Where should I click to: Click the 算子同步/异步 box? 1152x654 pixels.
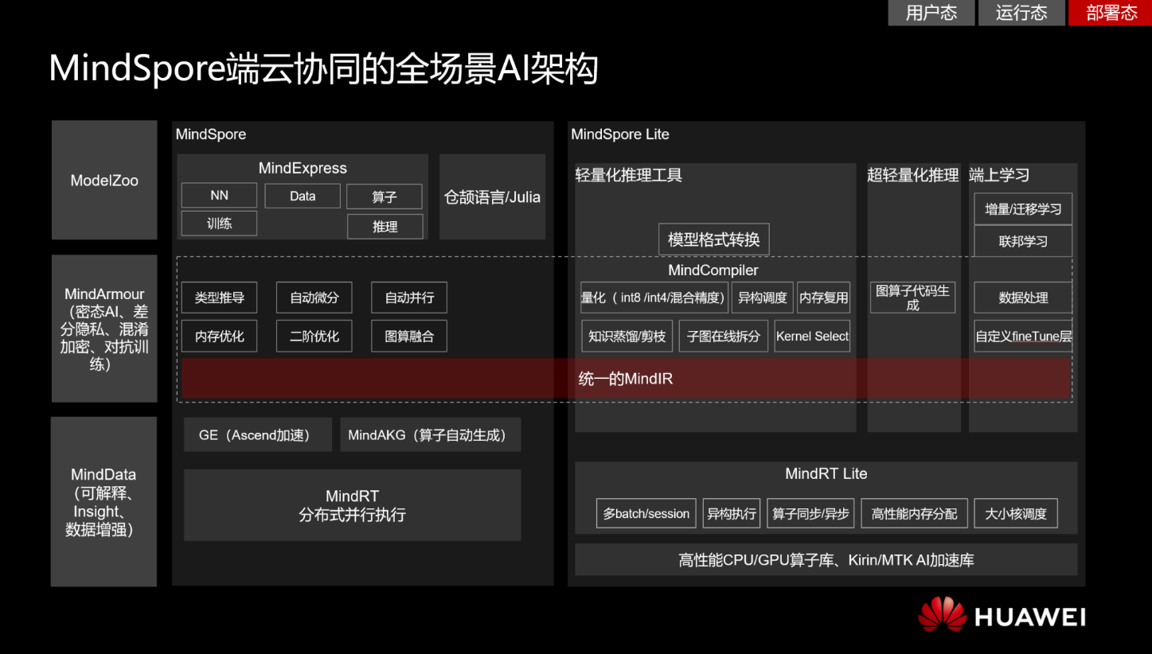point(811,514)
